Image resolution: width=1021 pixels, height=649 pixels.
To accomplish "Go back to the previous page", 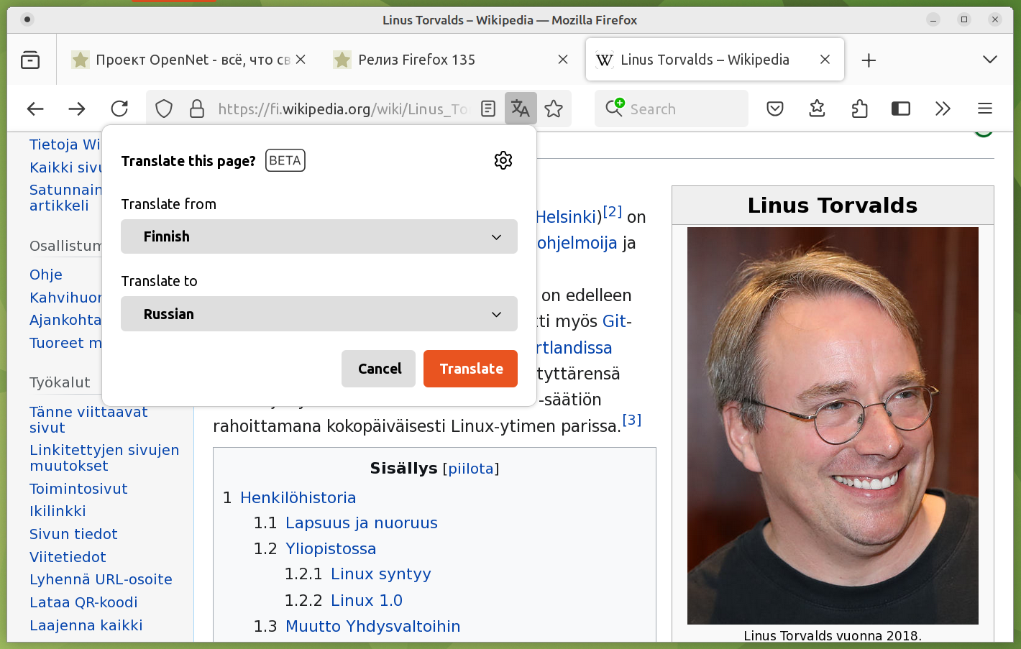I will (35, 109).
